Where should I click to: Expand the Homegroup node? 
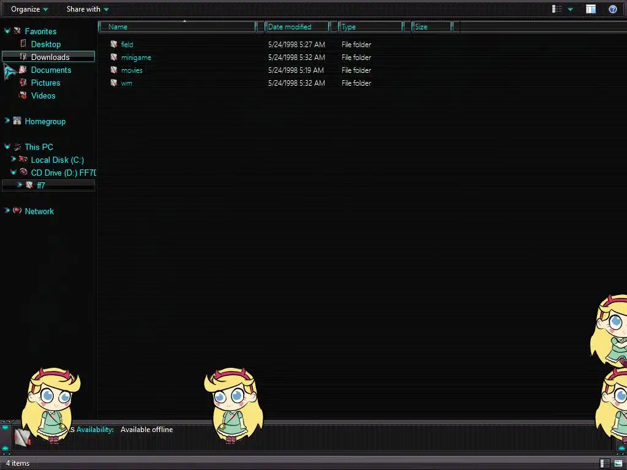click(7, 121)
